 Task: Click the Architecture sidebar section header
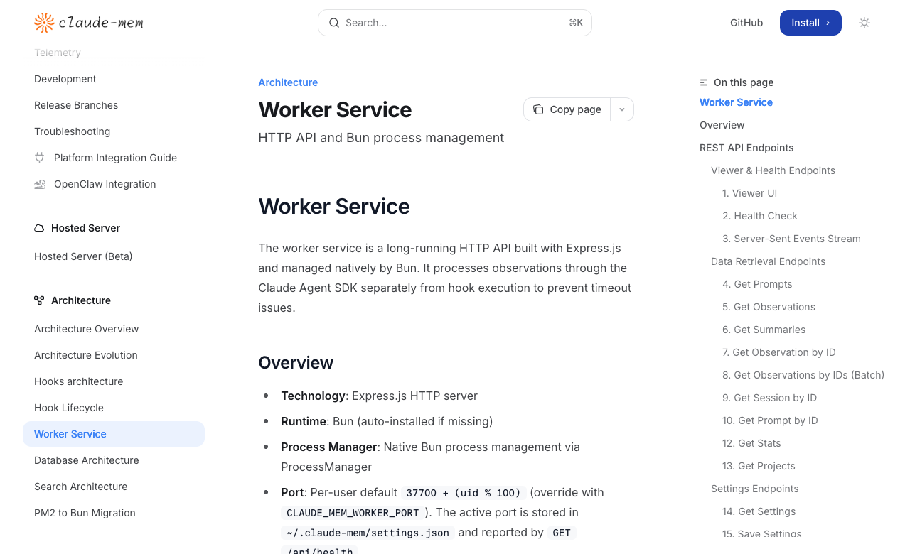81,300
